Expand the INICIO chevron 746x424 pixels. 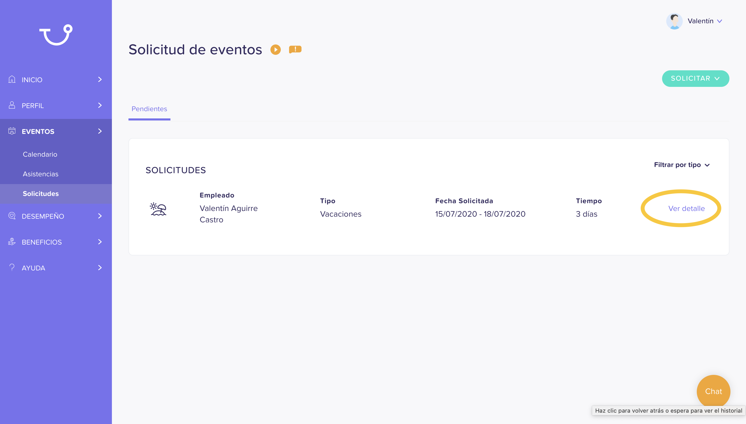click(100, 80)
